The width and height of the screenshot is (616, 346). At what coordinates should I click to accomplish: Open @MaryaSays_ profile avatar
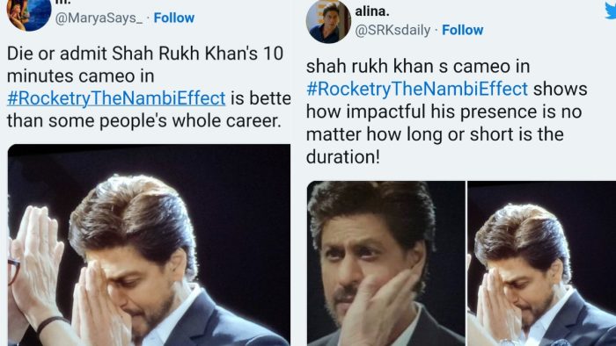coord(29,15)
